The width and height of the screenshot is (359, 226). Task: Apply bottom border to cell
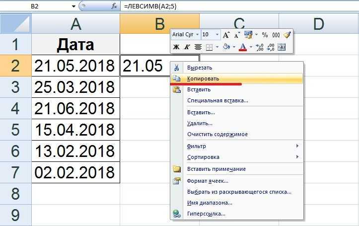(x=209, y=47)
